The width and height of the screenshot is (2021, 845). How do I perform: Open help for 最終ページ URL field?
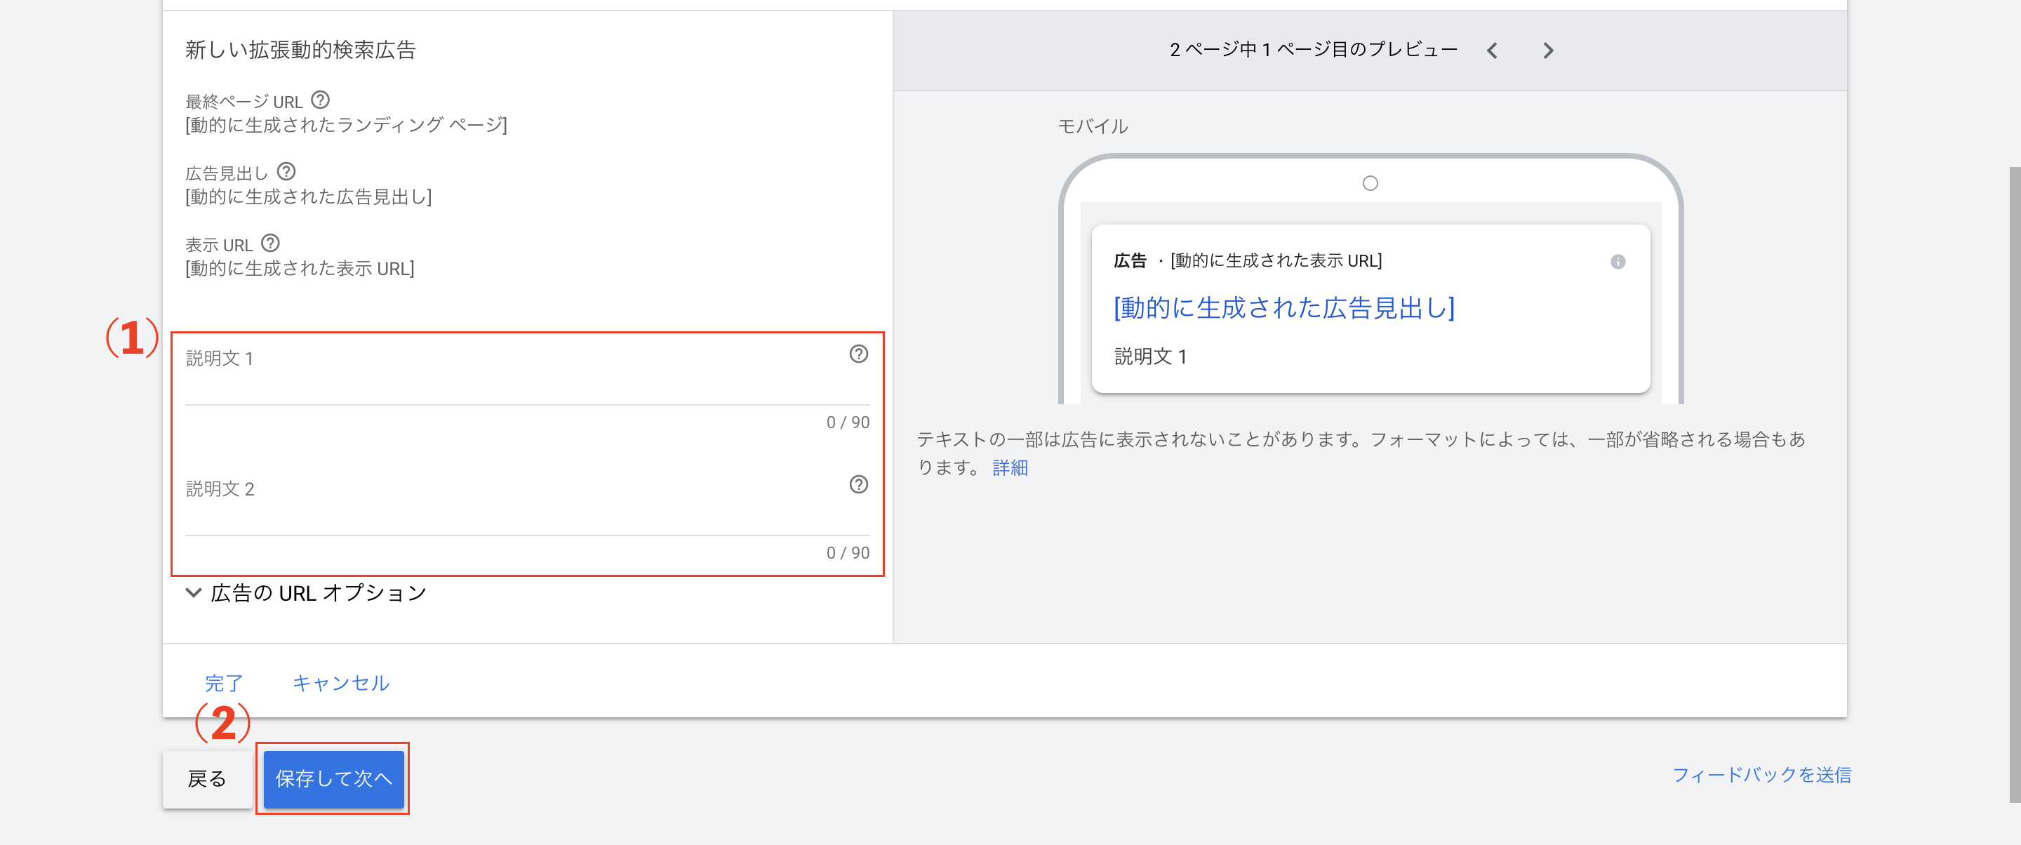coord(321,99)
